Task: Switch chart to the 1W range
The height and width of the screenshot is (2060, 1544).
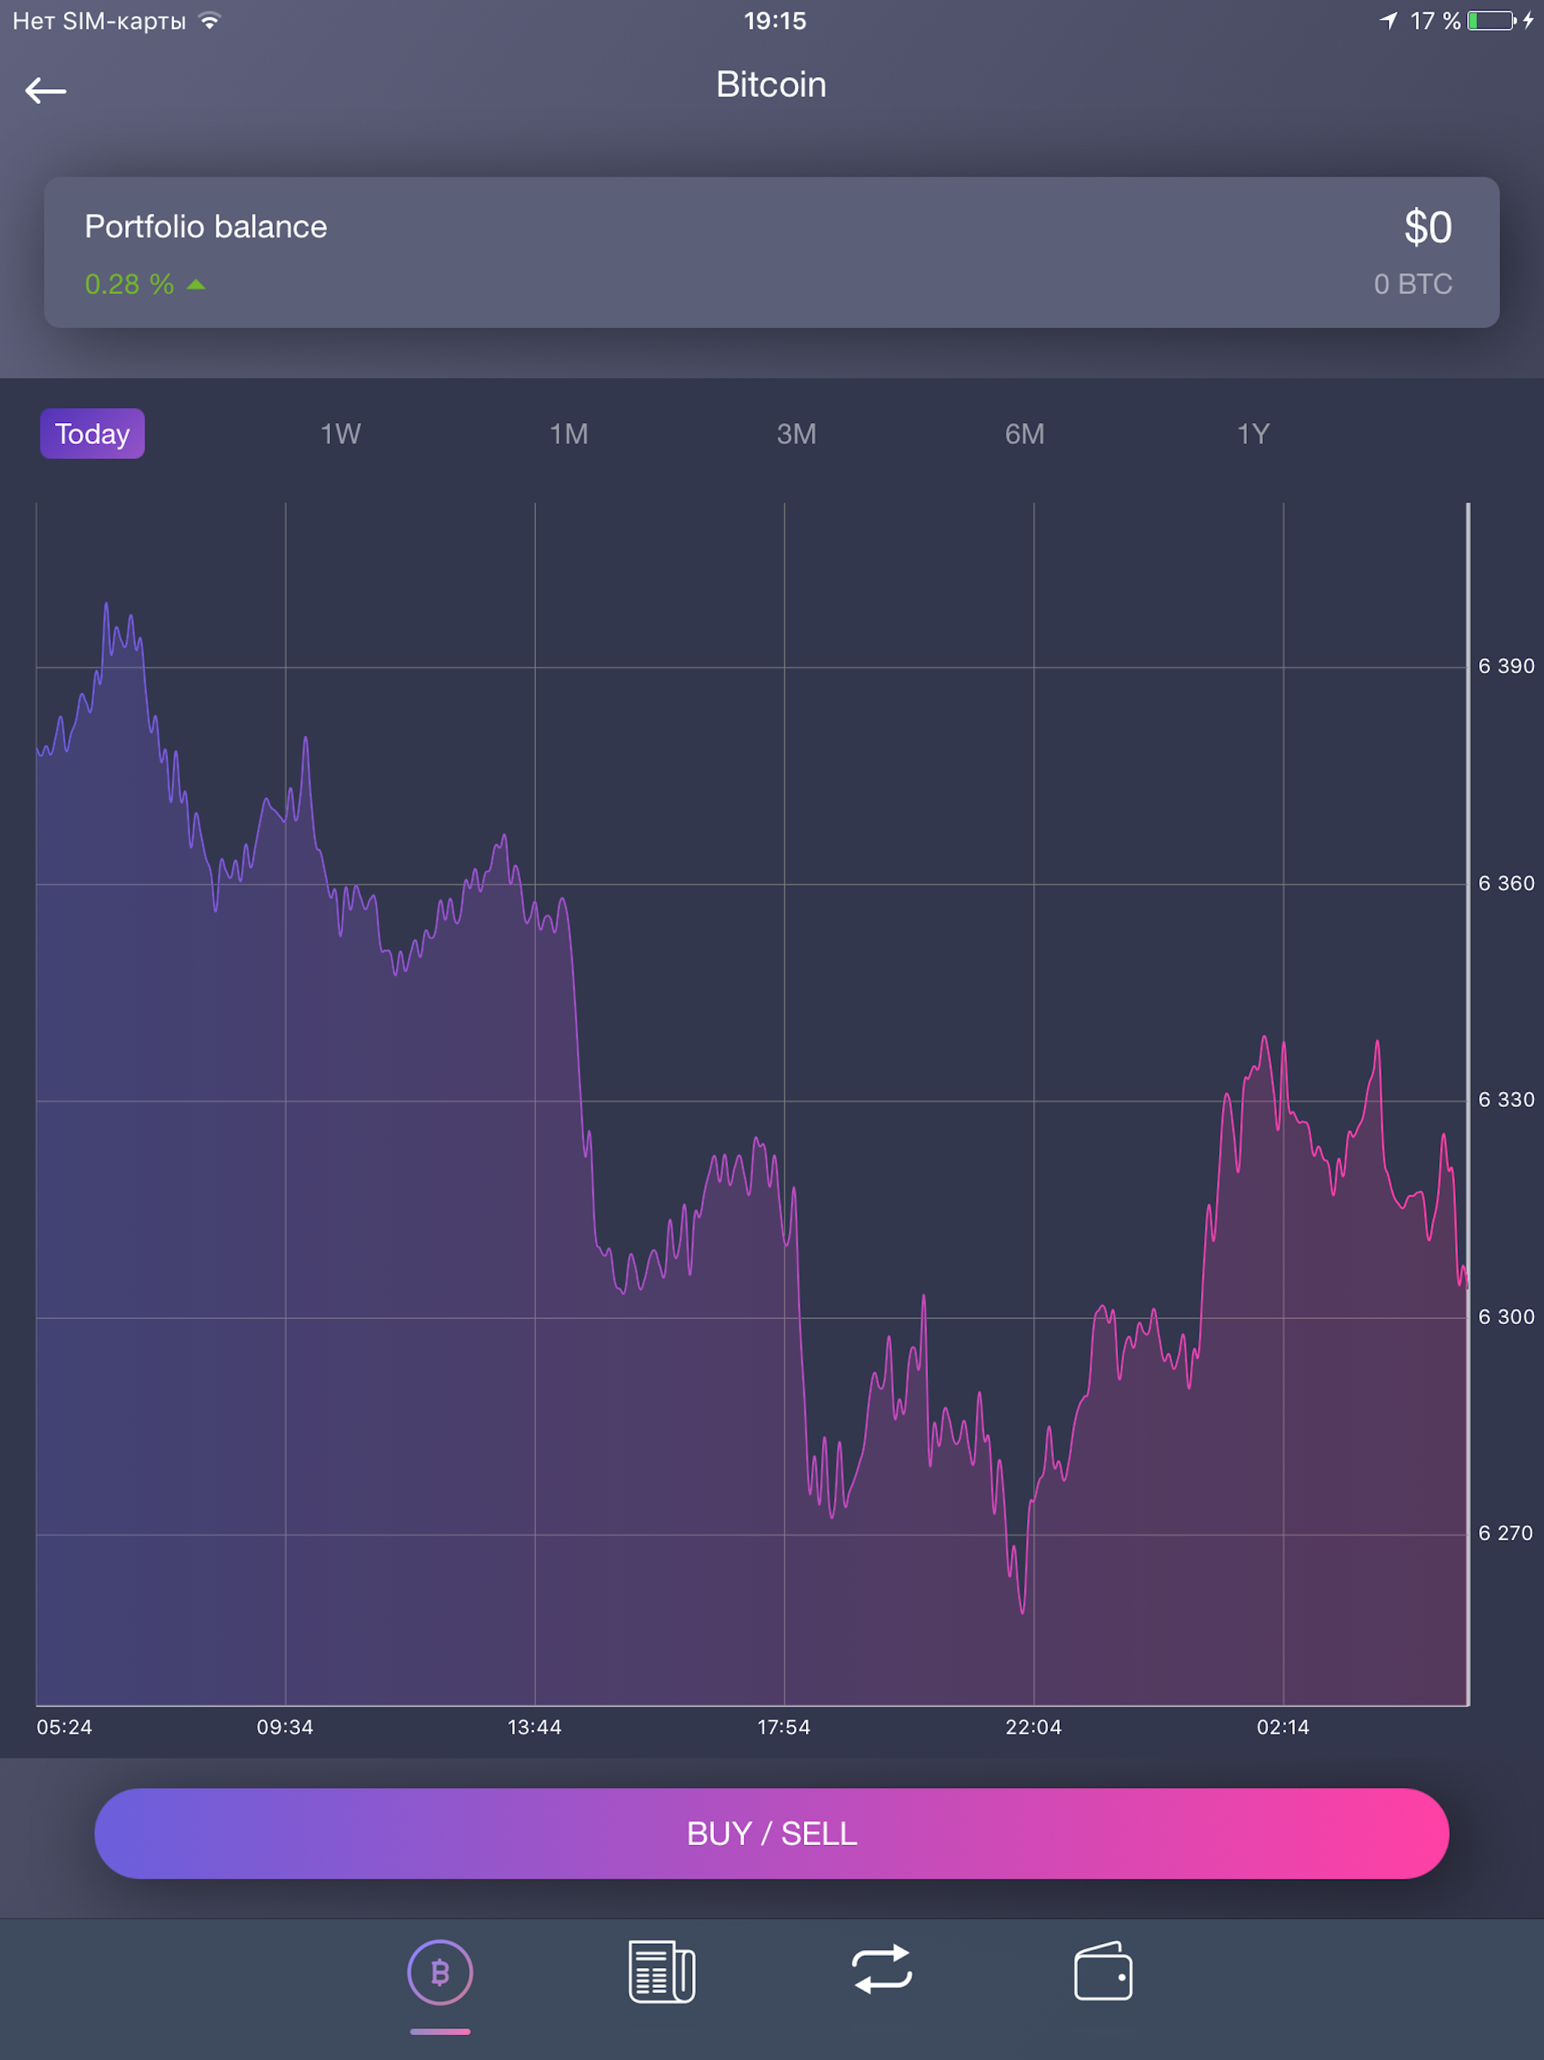Action: click(340, 433)
